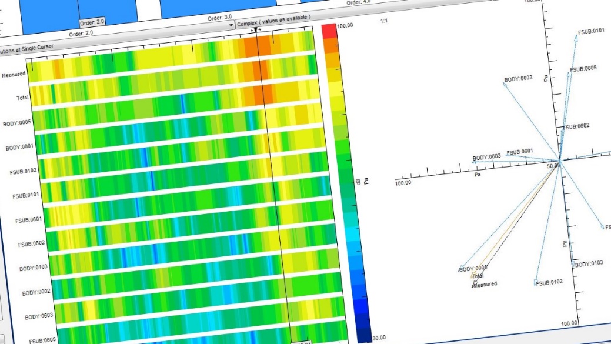Click the BODY:0002 vector arrowhead
This screenshot has height=344, width=611.
tap(505, 83)
